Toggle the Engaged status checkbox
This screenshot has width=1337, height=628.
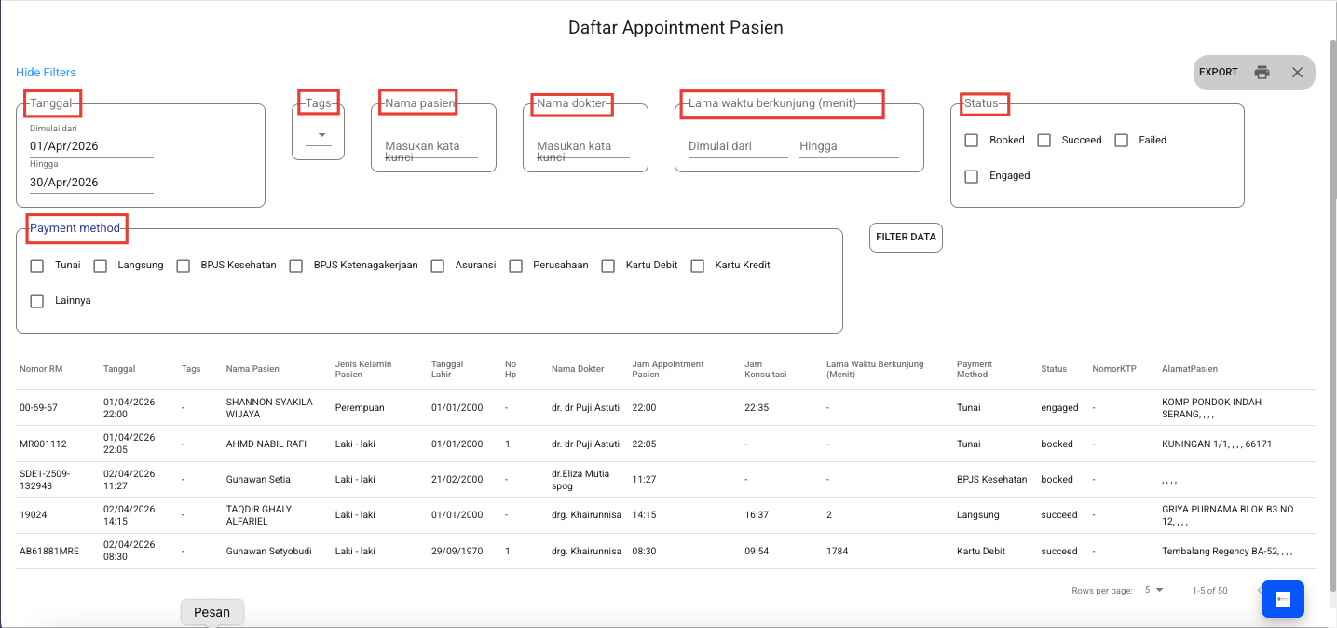tap(972, 176)
